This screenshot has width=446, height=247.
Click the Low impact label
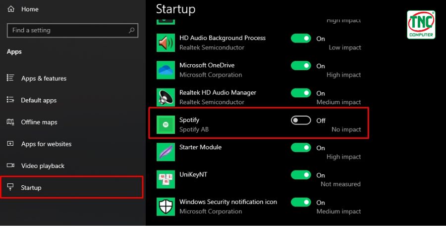tap(345, 47)
